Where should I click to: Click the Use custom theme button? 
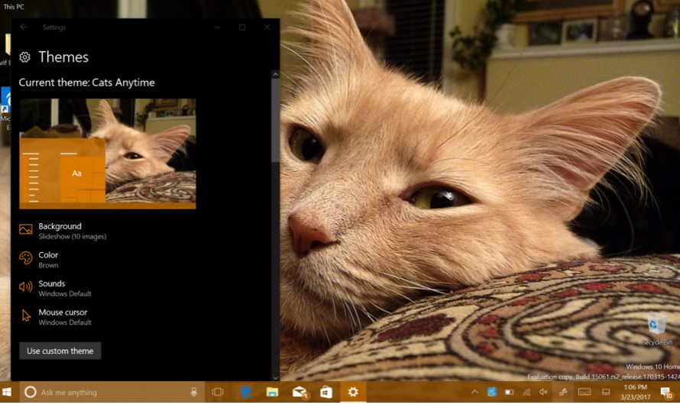coord(60,351)
